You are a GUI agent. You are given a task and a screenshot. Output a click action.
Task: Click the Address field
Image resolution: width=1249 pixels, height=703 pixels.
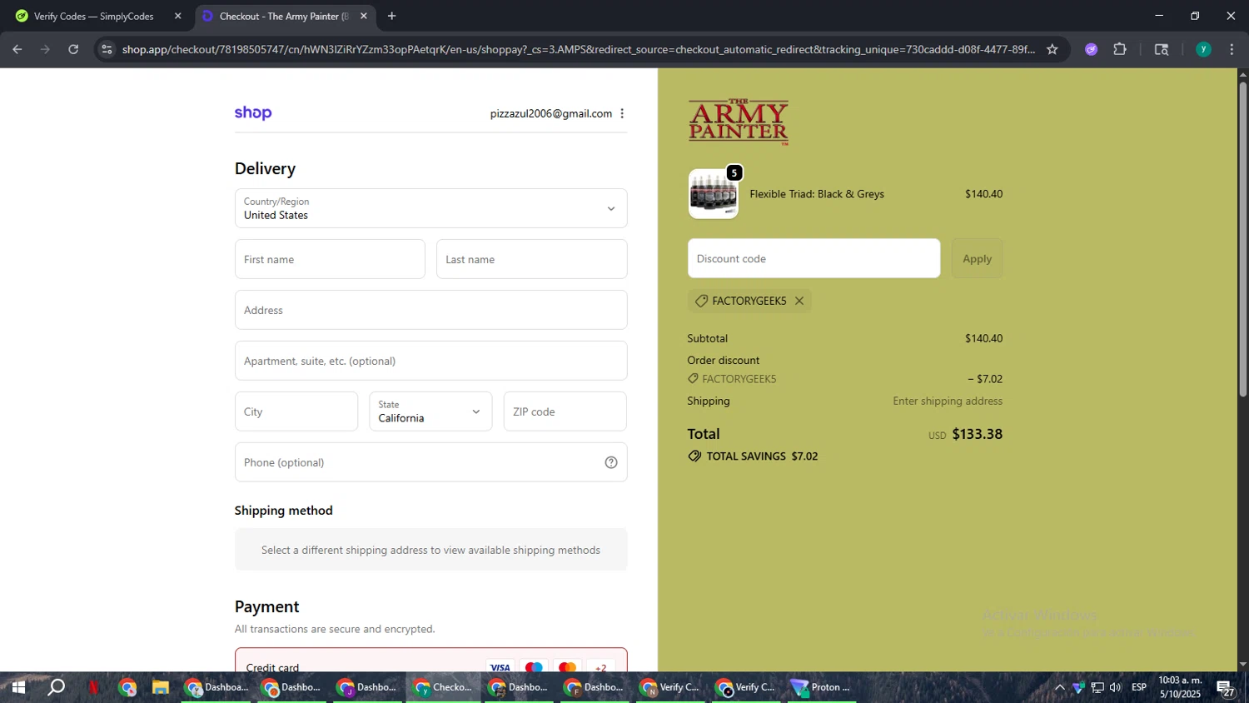tap(430, 310)
